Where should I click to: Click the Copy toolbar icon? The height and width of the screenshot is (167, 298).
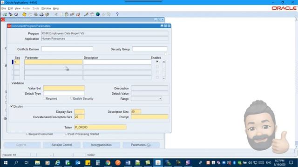tap(61, 14)
